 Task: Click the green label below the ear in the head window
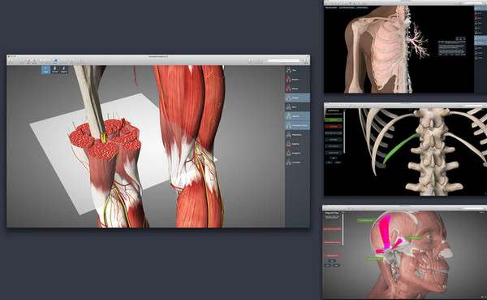pyautogui.click(x=374, y=259)
